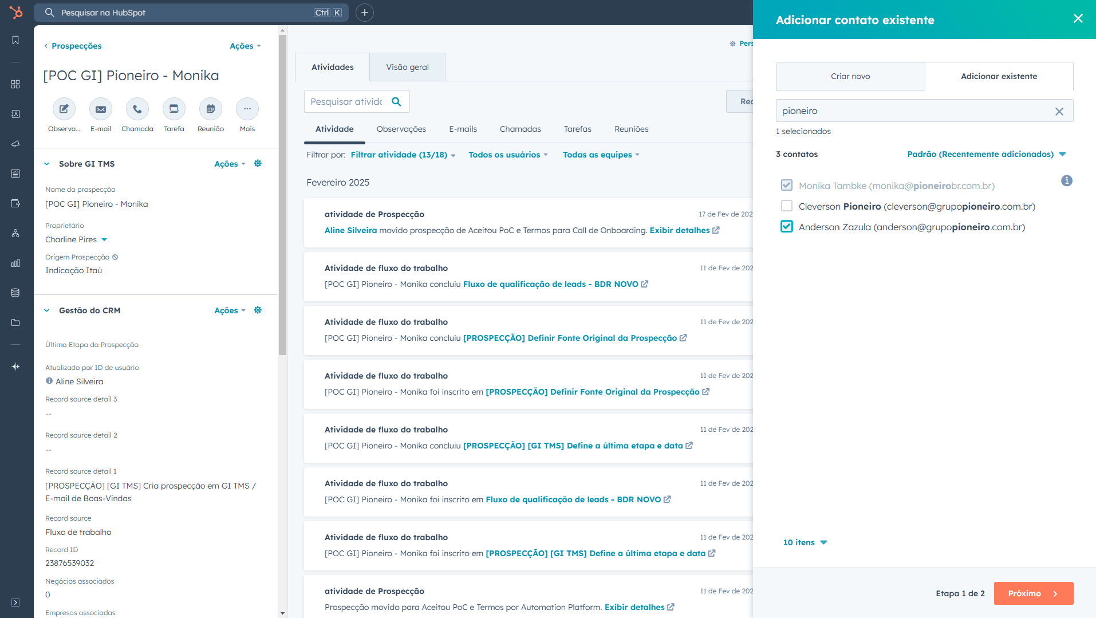Click the info icon beside Monika Tambke
The height and width of the screenshot is (618, 1096).
click(x=1066, y=181)
